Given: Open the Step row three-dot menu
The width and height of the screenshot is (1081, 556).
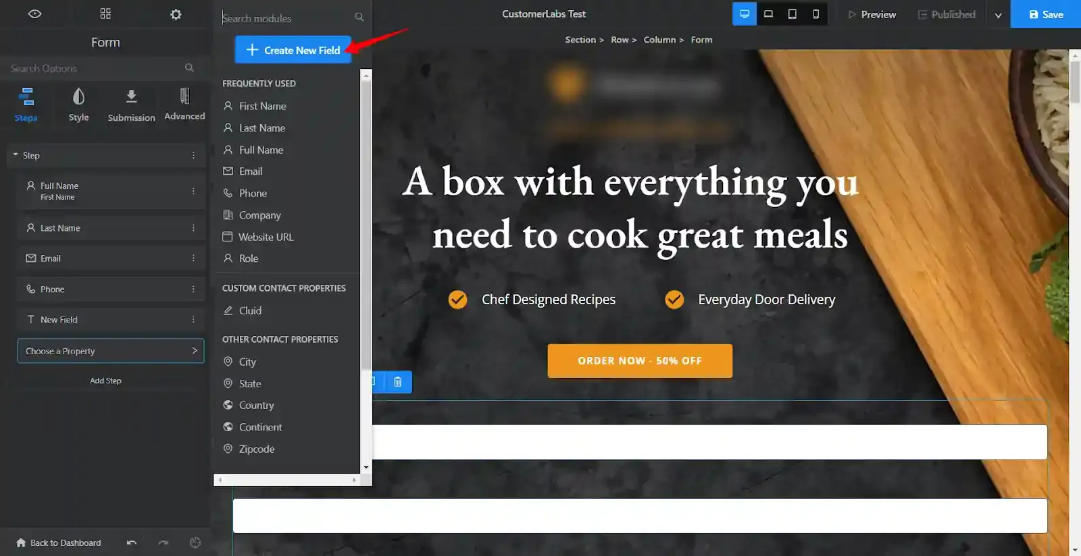Looking at the screenshot, I should point(193,155).
